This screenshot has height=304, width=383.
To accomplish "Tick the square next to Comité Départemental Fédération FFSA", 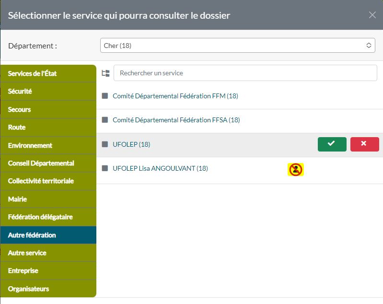I will 105,120.
